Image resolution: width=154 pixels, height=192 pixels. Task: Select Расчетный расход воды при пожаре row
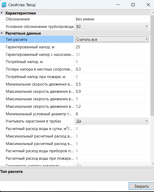[x=75, y=158]
